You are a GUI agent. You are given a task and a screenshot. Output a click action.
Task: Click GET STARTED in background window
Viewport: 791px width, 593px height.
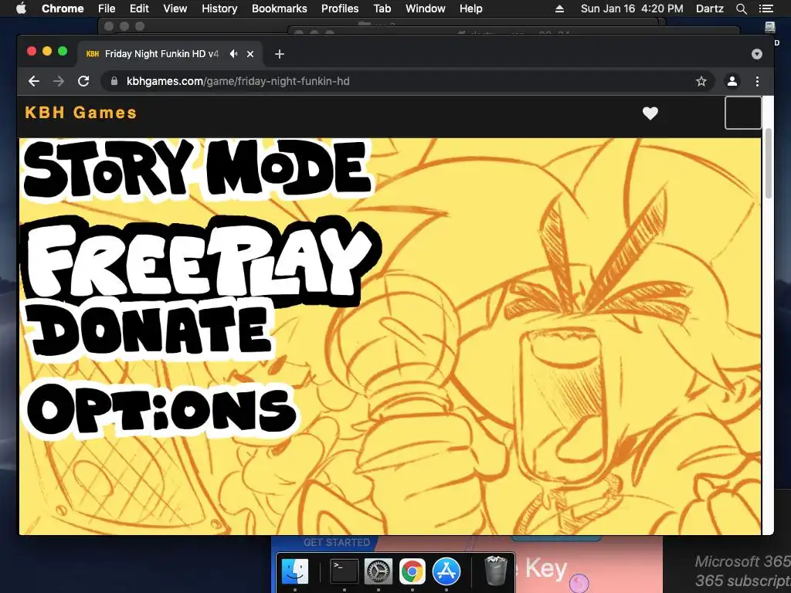coord(337,542)
